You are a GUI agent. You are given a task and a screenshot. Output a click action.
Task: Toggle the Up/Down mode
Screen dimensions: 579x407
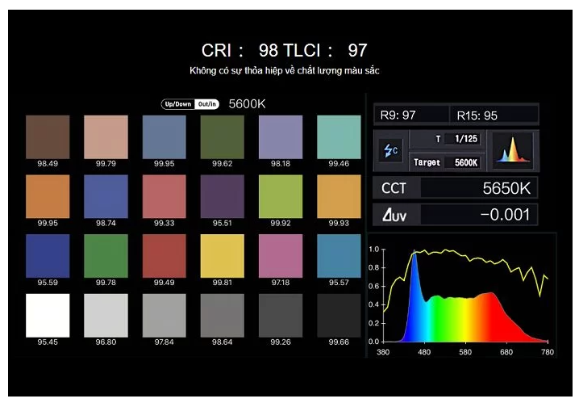[x=177, y=104]
